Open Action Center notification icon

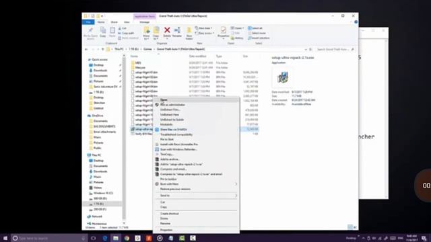pos(424,238)
